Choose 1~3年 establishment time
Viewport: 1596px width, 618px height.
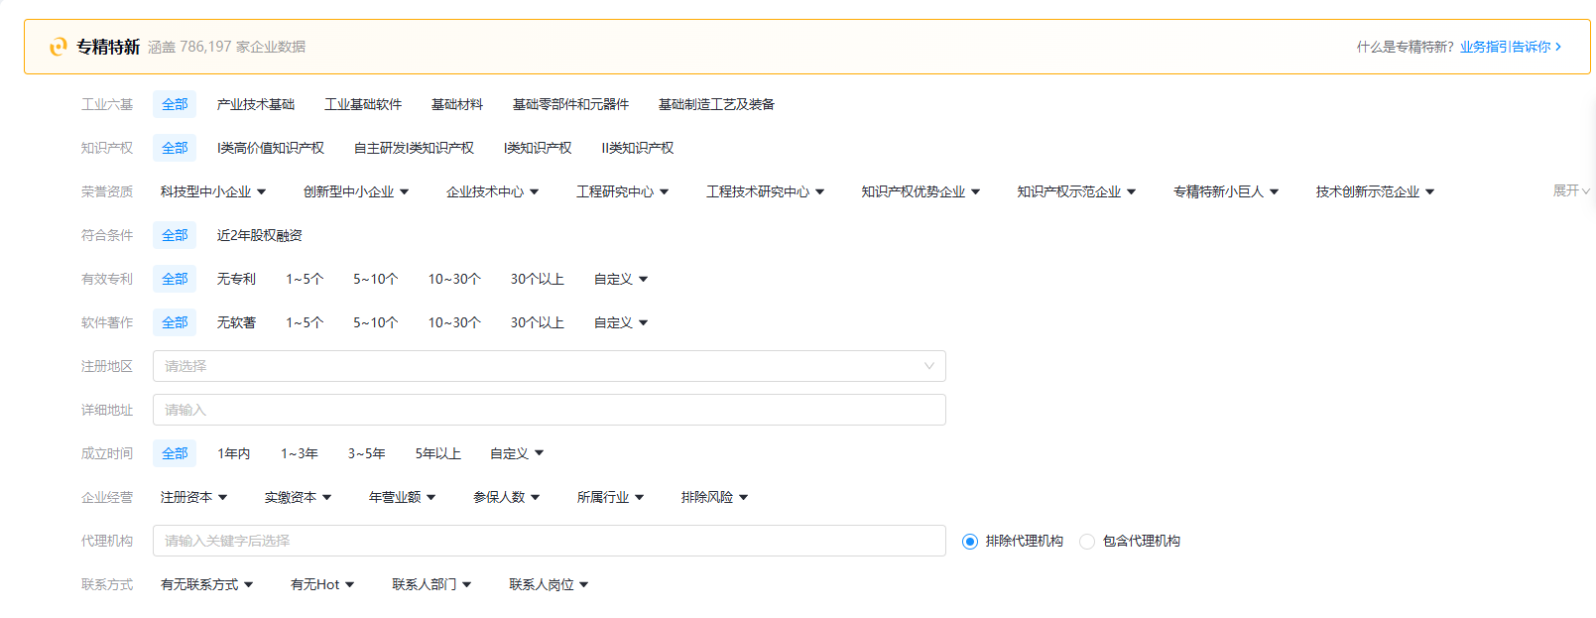pyautogui.click(x=300, y=453)
